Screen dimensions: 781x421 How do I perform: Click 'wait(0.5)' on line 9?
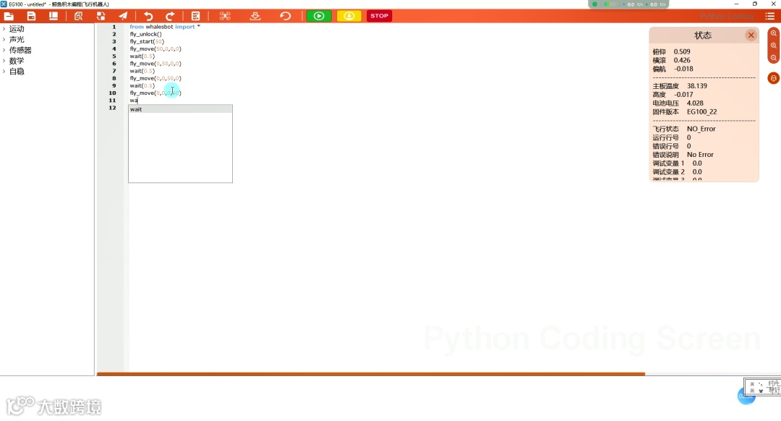click(142, 85)
